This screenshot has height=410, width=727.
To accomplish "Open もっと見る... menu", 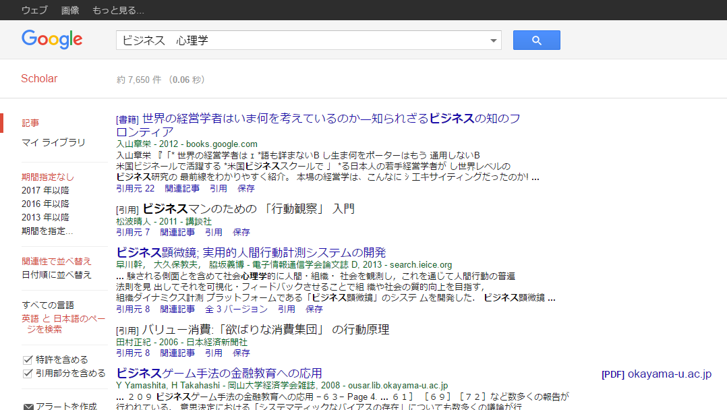I will click(118, 10).
